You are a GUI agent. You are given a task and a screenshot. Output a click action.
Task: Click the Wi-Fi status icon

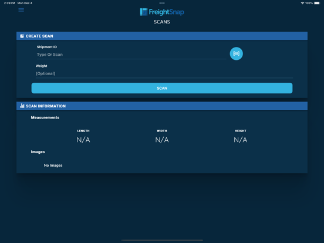[302, 3]
